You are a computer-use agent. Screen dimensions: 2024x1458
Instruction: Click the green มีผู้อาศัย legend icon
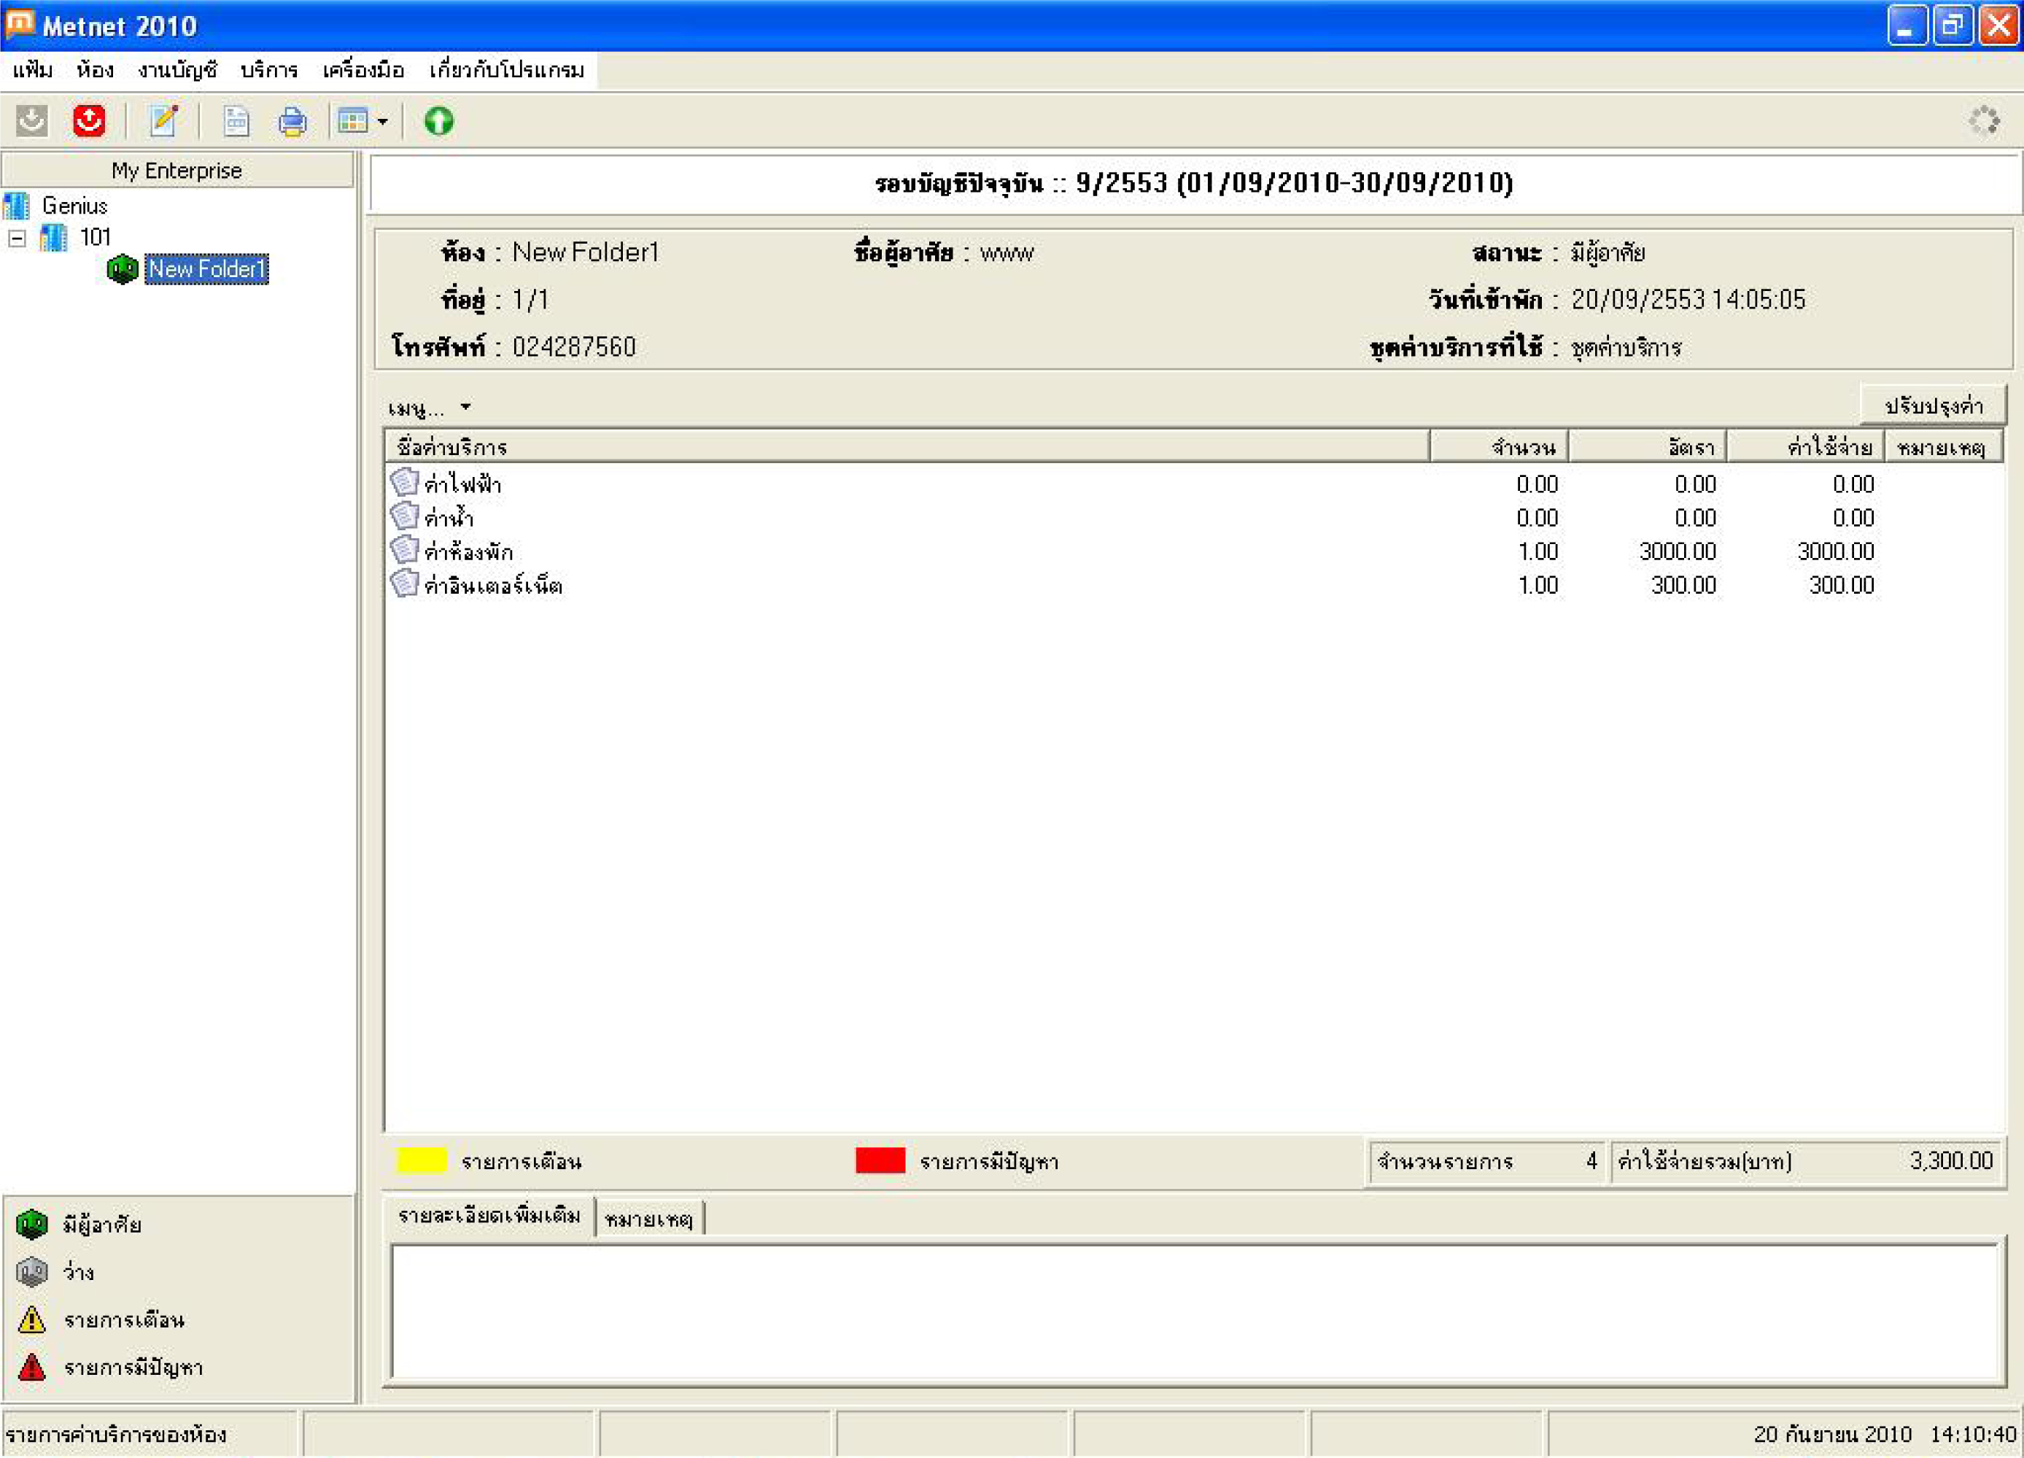tap(32, 1224)
